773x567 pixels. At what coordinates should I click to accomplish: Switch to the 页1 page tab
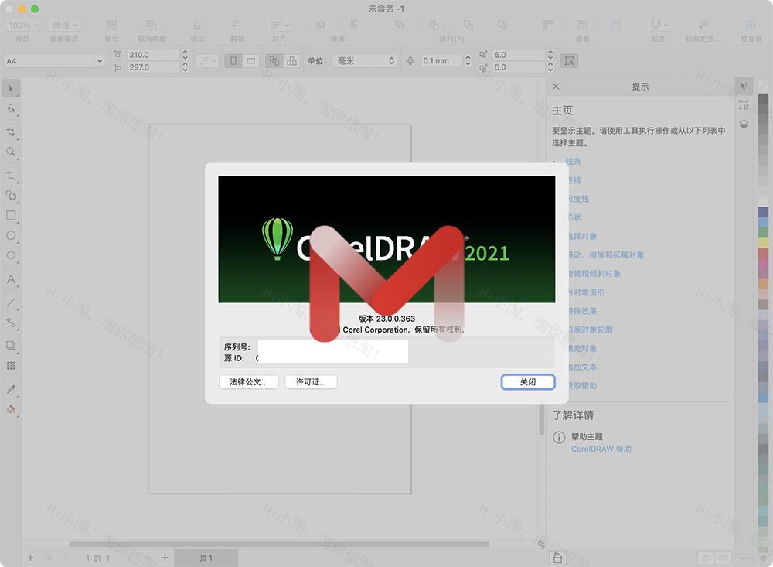pos(206,557)
